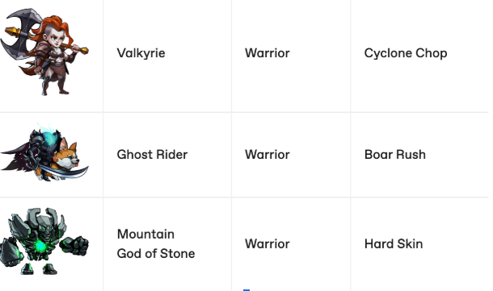Click the small blue marker at bottom edge

(247, 290)
